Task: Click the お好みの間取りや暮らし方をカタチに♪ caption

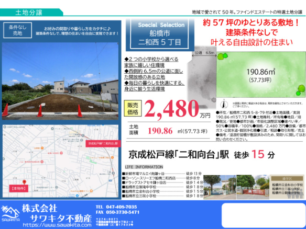Action: point(77,29)
